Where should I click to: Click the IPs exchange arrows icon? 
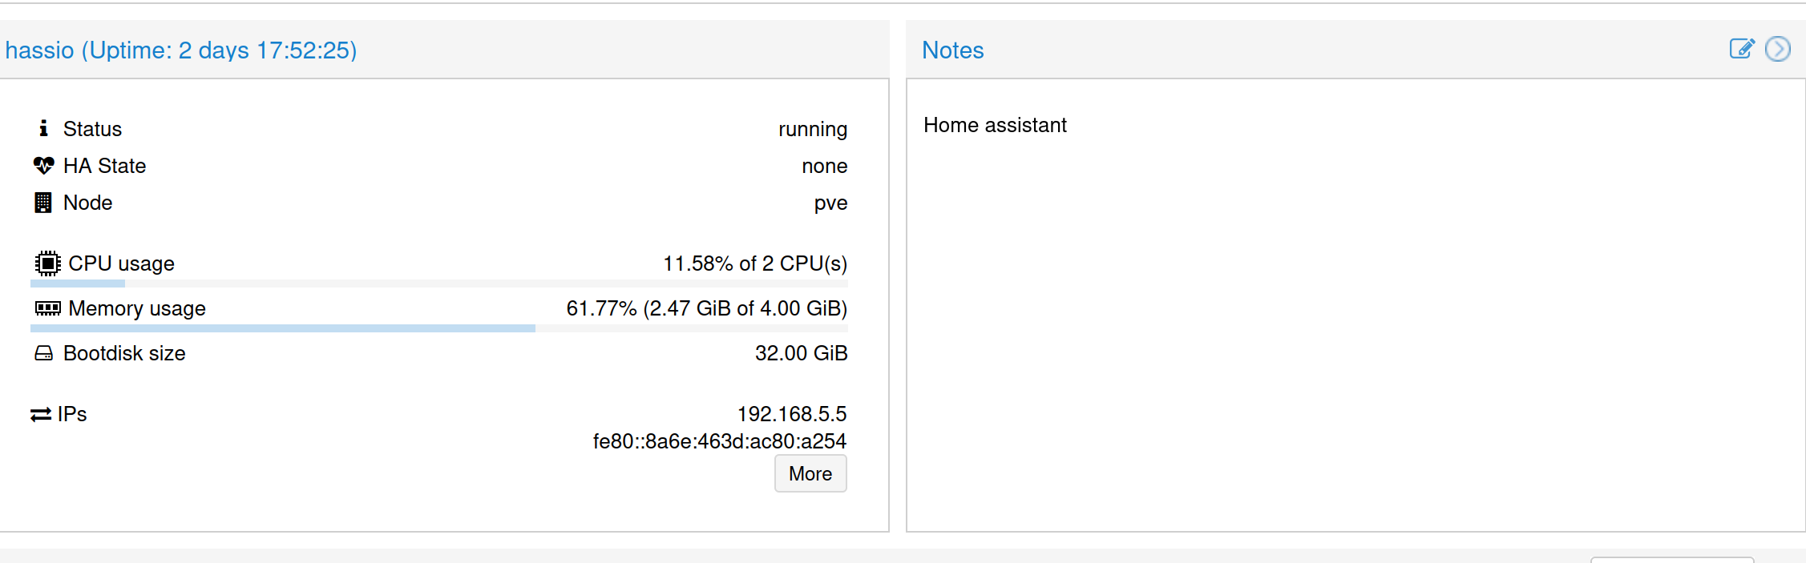point(41,415)
